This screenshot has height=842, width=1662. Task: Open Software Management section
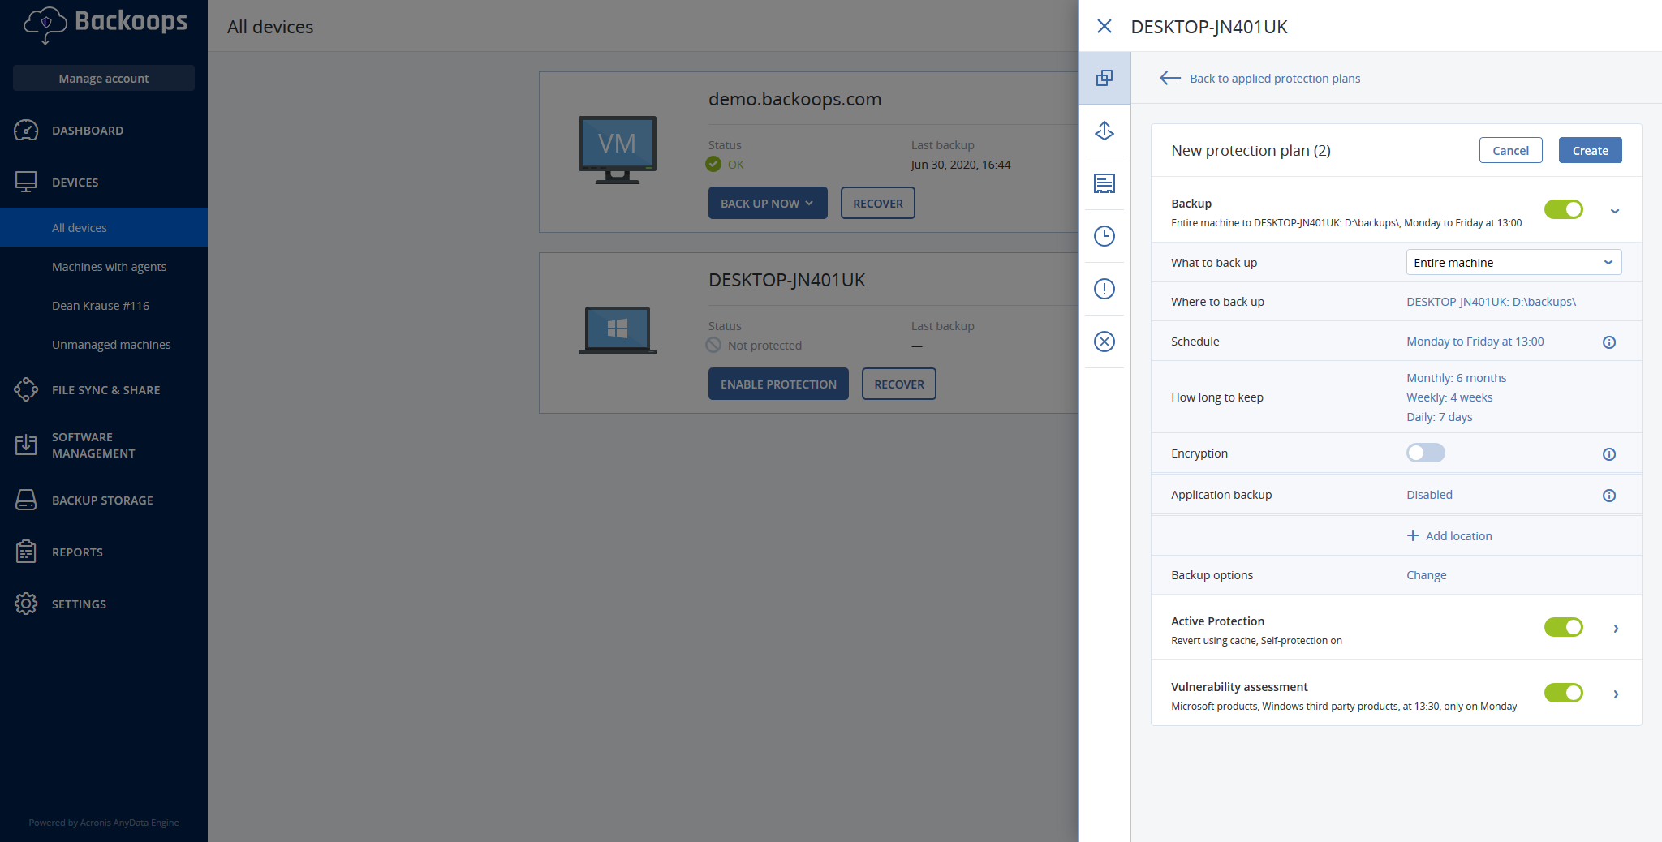104,445
